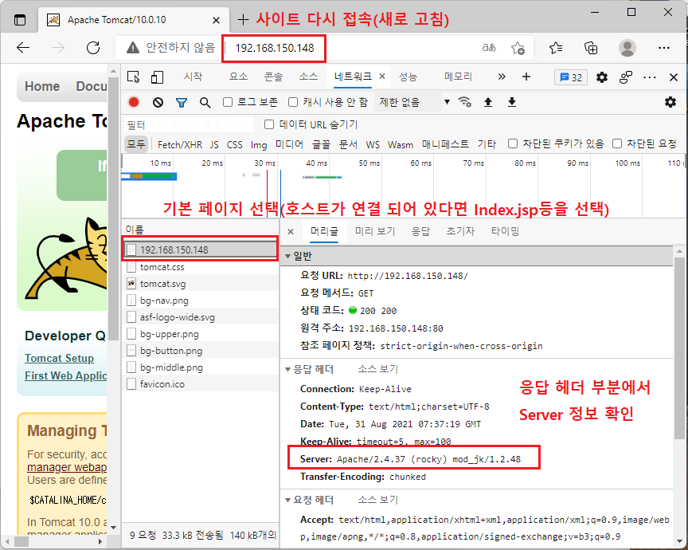The height and width of the screenshot is (550, 688).
Task: Clear the network log
Action: click(158, 102)
